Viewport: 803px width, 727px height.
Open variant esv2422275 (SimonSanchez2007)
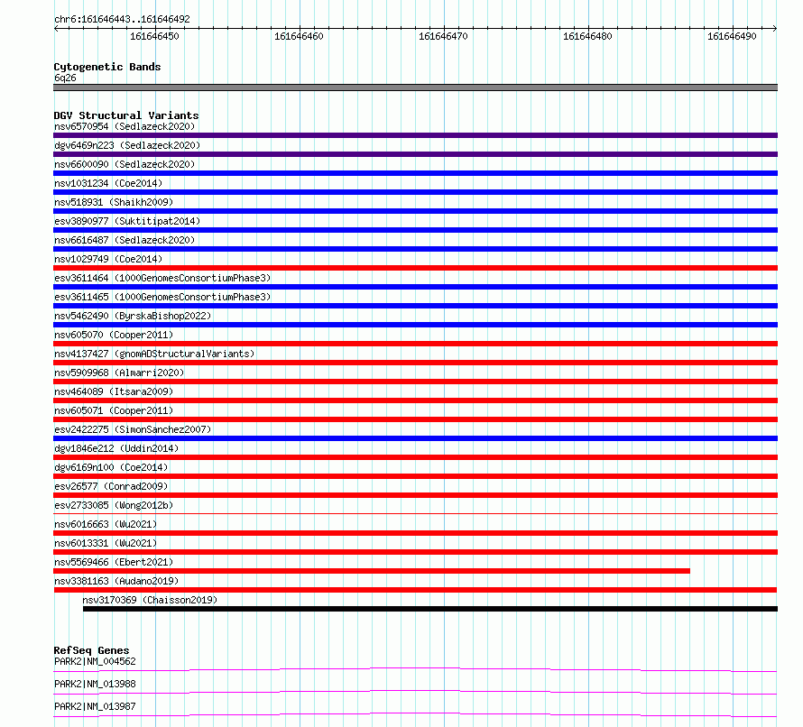(x=133, y=429)
